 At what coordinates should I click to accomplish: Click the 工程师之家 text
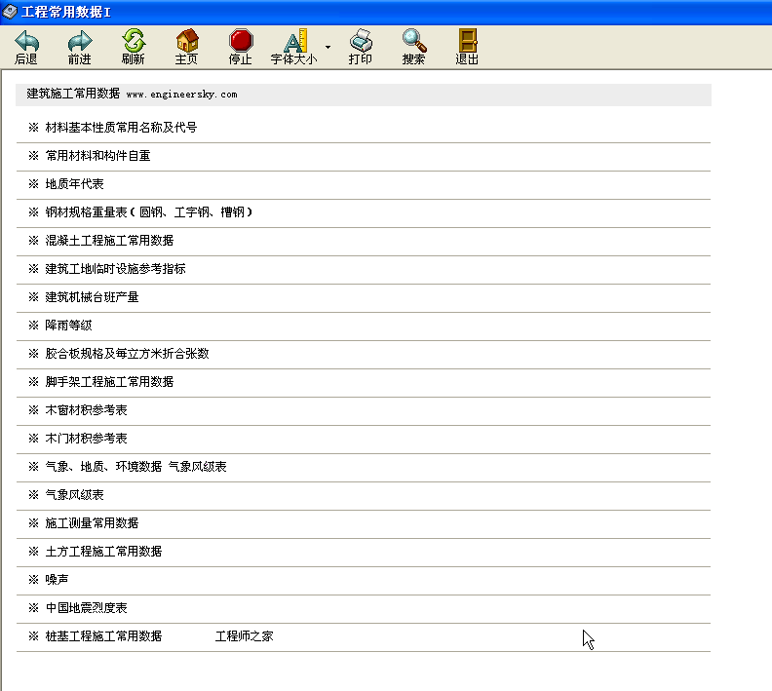[x=245, y=636]
